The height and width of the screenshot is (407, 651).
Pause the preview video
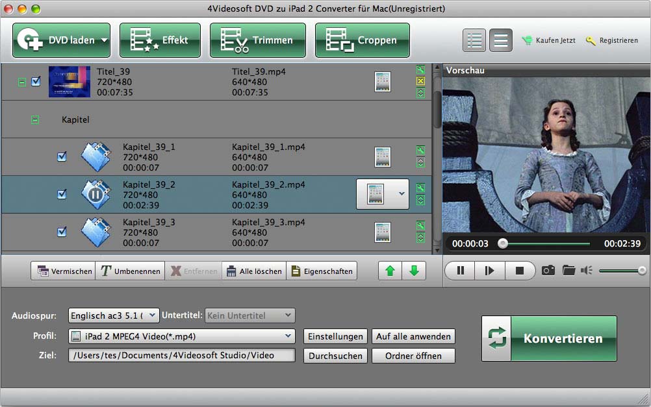click(461, 271)
